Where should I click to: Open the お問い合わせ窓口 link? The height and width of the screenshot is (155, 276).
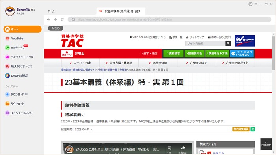[x=219, y=37]
